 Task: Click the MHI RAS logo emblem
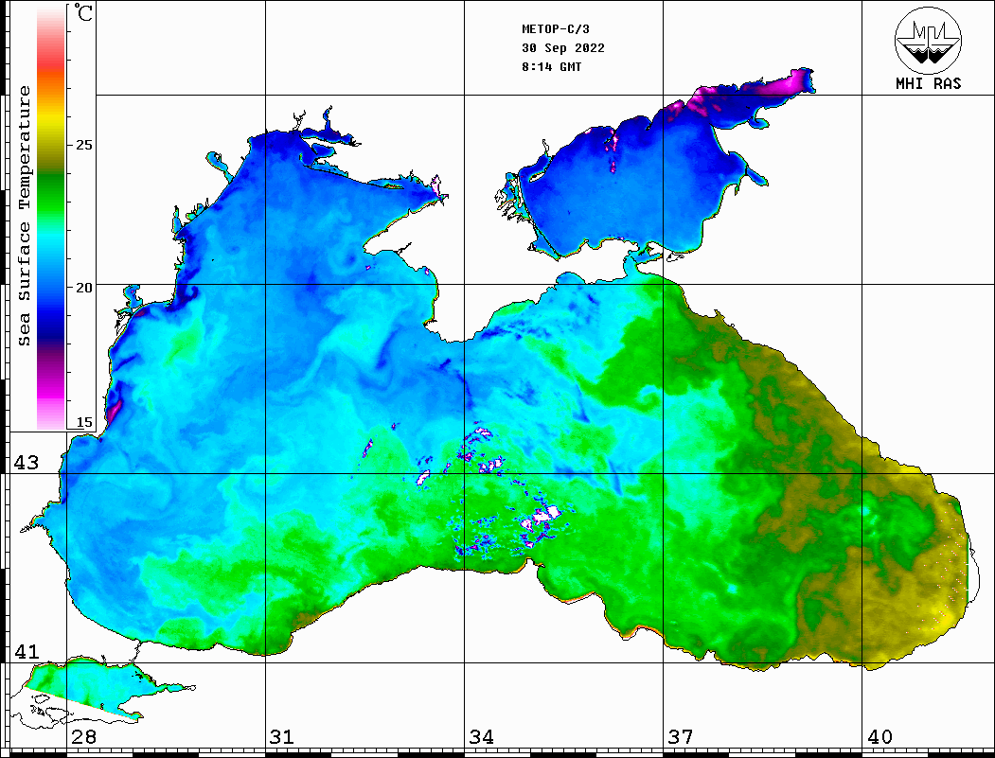point(928,40)
